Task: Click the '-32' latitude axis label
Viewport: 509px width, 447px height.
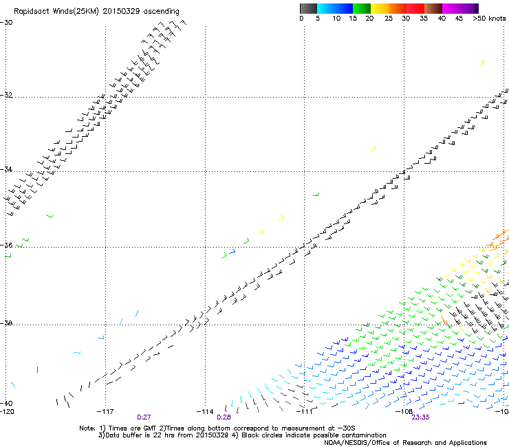Action: (6, 95)
